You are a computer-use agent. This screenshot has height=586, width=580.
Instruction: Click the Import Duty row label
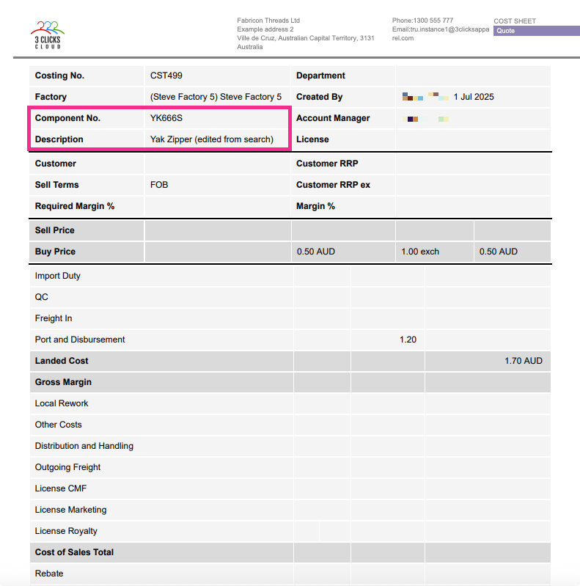click(58, 276)
